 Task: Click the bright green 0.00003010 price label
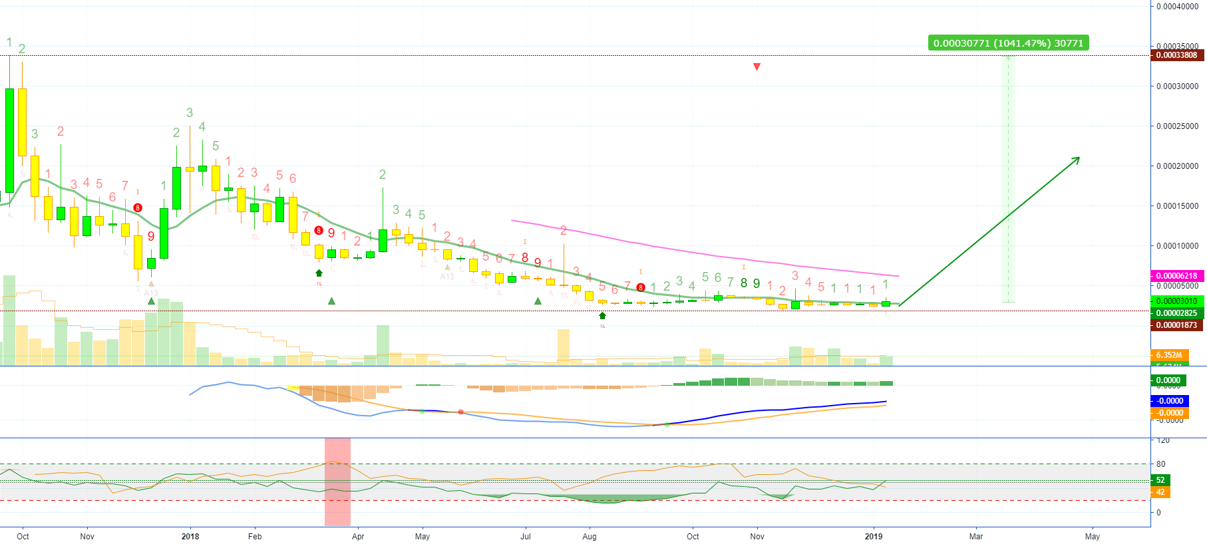(x=1176, y=301)
